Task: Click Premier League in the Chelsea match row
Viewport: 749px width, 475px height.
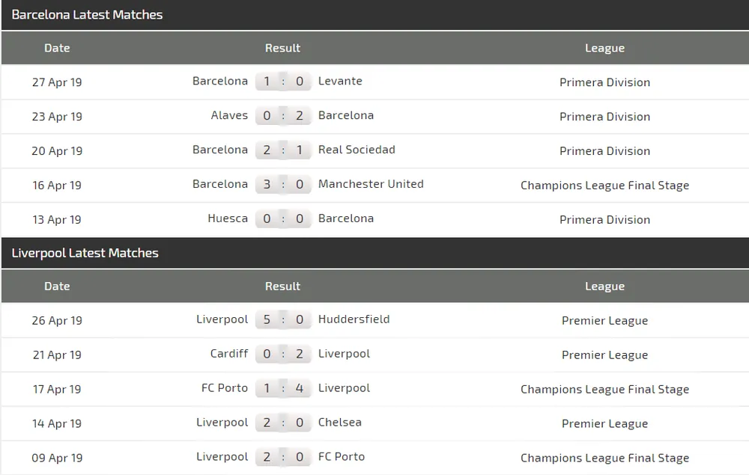Action: pos(604,423)
